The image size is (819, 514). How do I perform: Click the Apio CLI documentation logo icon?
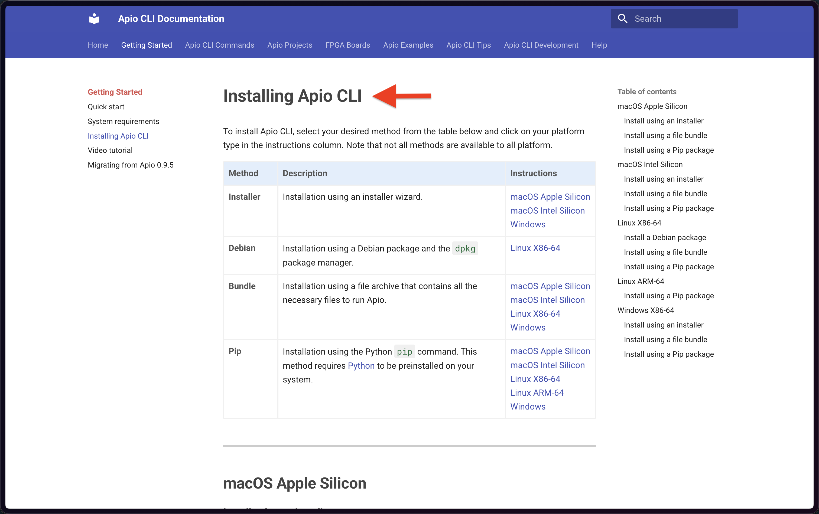[x=94, y=19]
